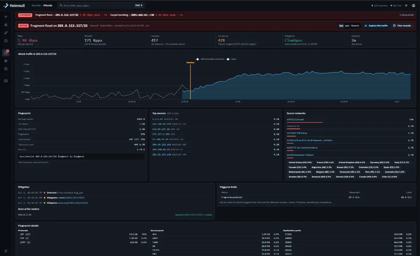Click the Comcast share bar
The image size is (420, 256).
tap(304, 122)
